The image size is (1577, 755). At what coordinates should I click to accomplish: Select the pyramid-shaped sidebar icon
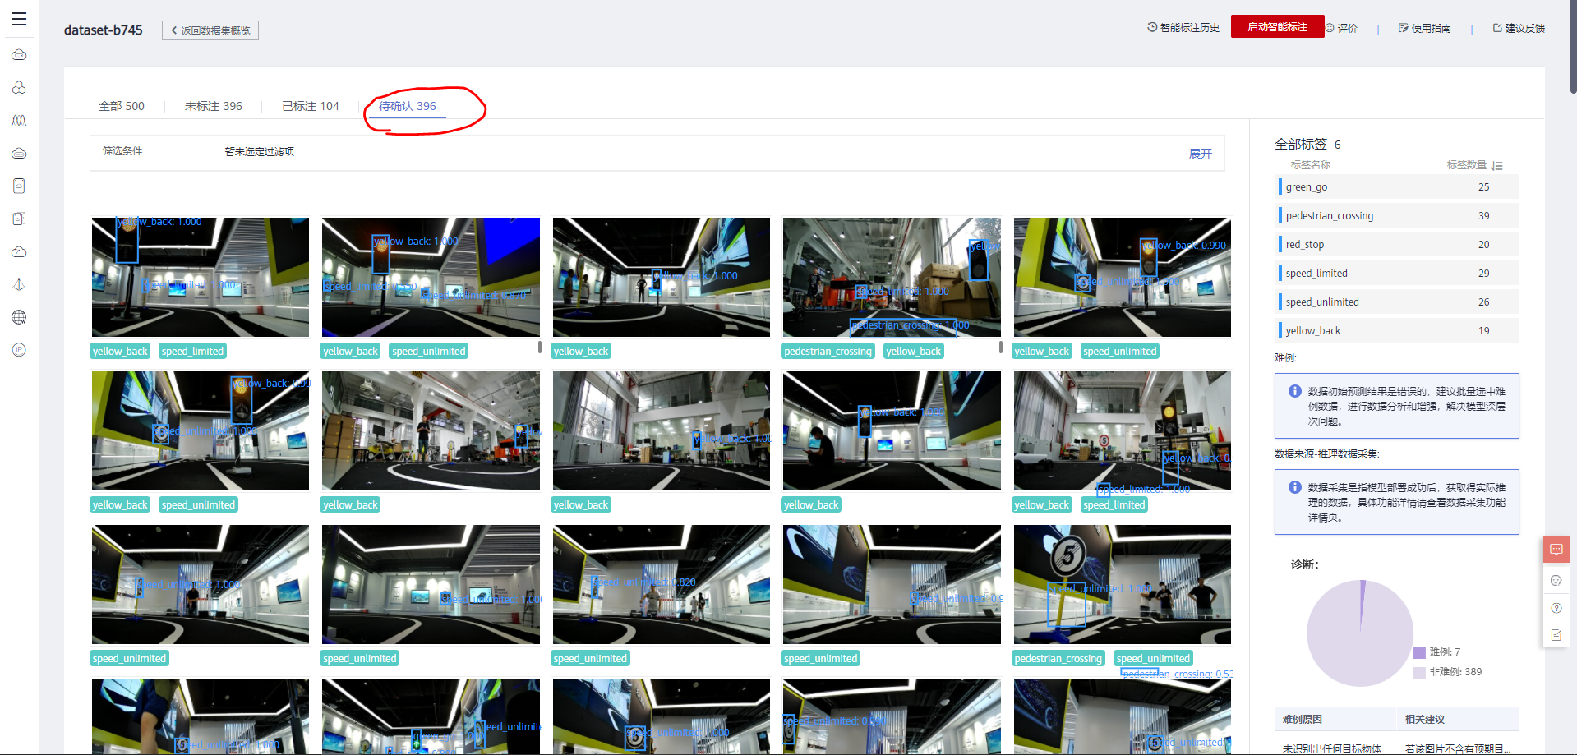coord(19,284)
